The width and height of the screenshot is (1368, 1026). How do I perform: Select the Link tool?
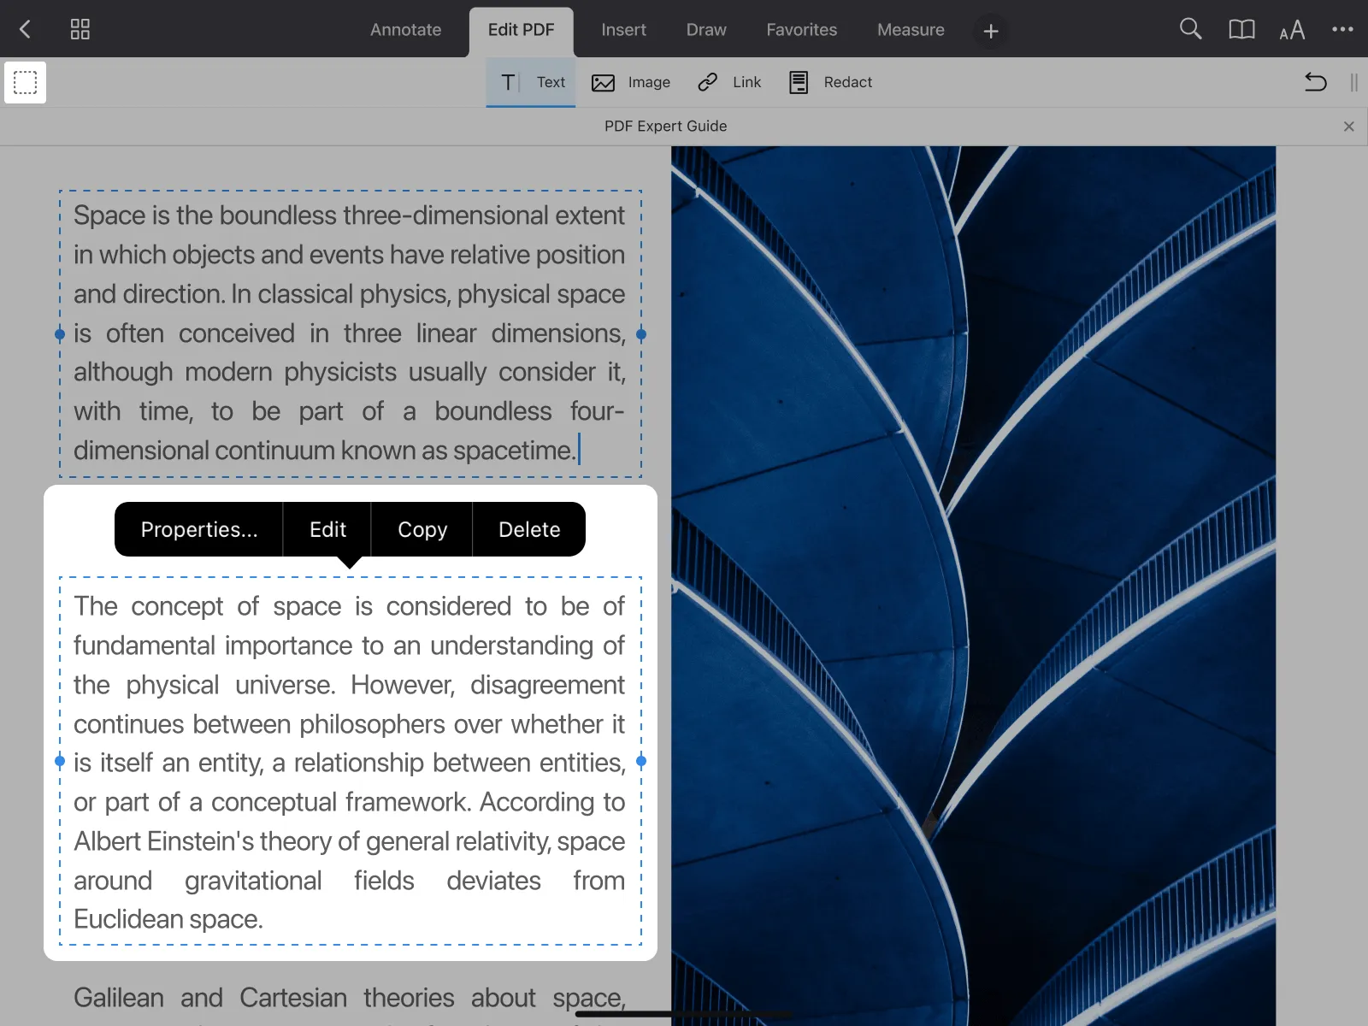729,82
